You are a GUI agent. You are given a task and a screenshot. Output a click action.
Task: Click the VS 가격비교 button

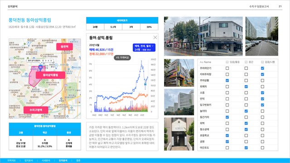[x=122, y=58]
